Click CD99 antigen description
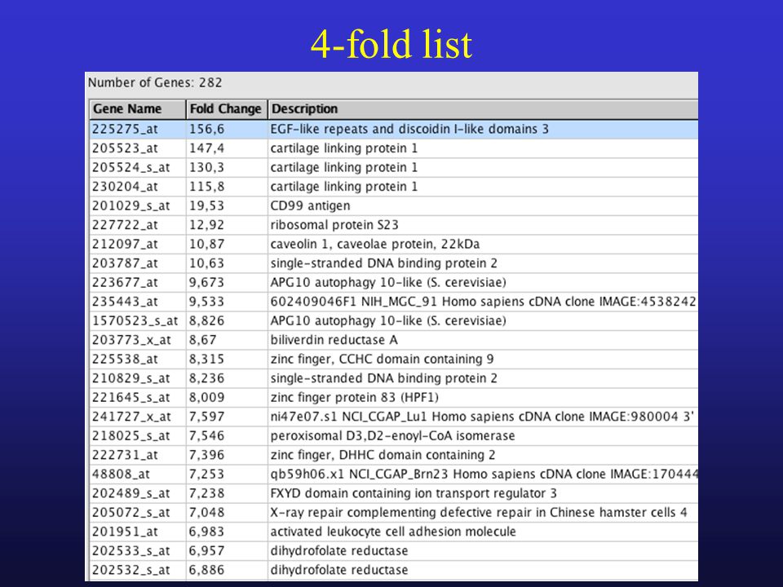 click(310, 205)
